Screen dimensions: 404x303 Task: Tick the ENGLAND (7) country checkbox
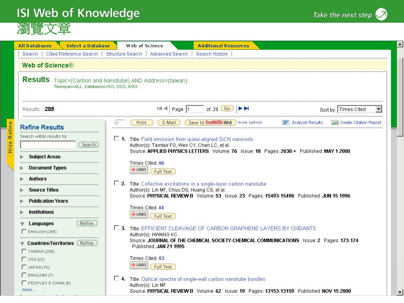point(24,275)
